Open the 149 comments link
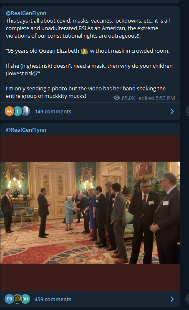Image resolution: width=189 pixels, height=310 pixels. click(x=53, y=112)
